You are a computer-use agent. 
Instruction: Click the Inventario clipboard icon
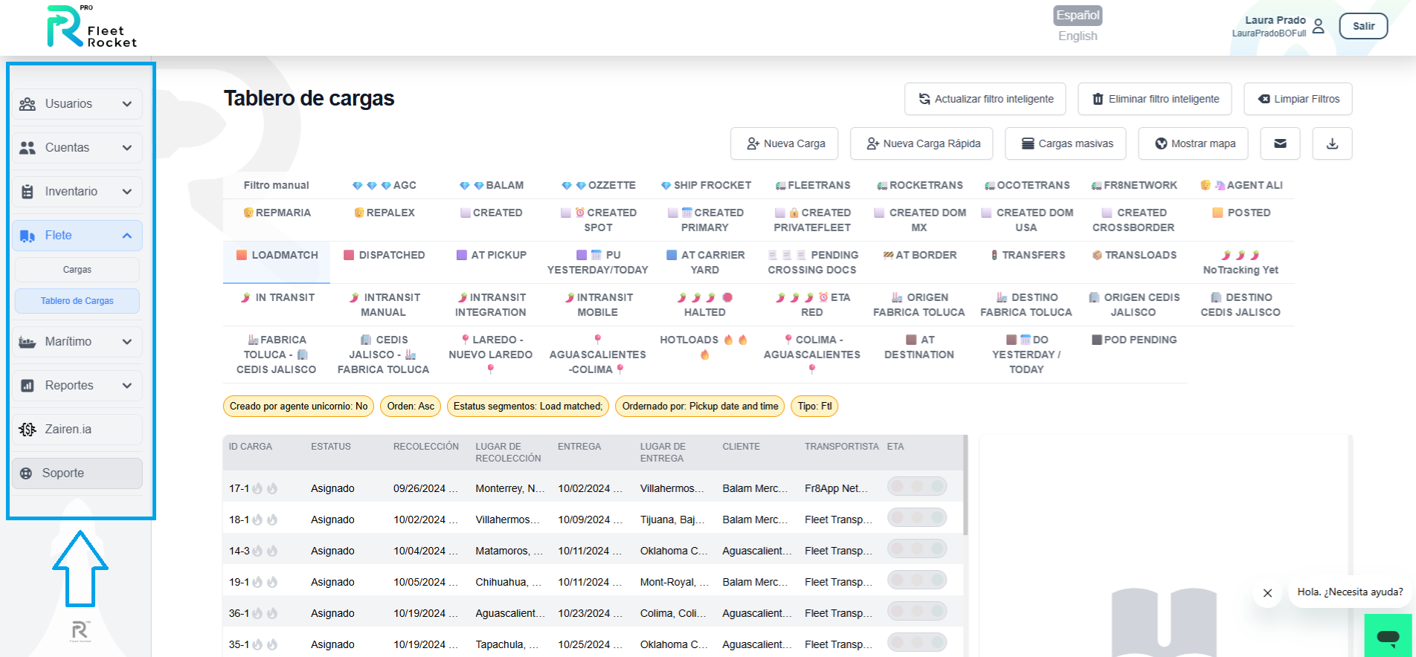(28, 192)
